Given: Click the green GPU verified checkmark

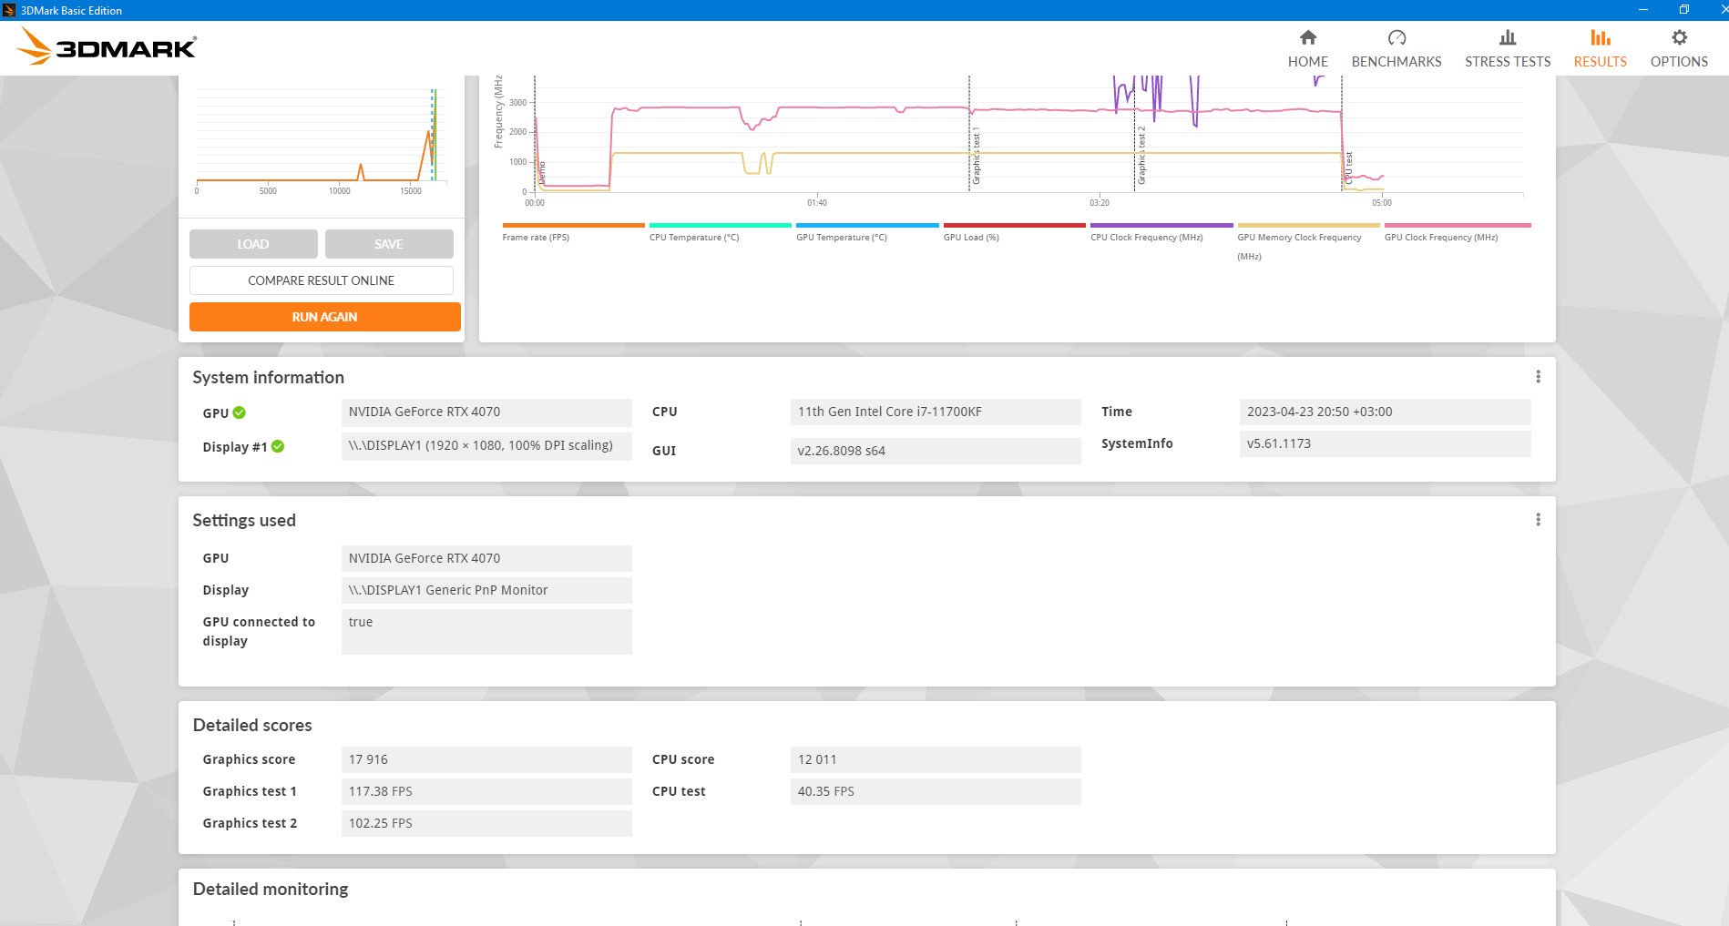Looking at the screenshot, I should pos(239,412).
